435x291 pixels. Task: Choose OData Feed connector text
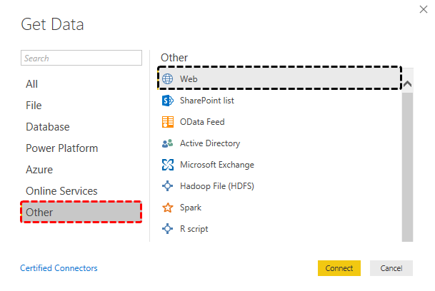(x=202, y=122)
